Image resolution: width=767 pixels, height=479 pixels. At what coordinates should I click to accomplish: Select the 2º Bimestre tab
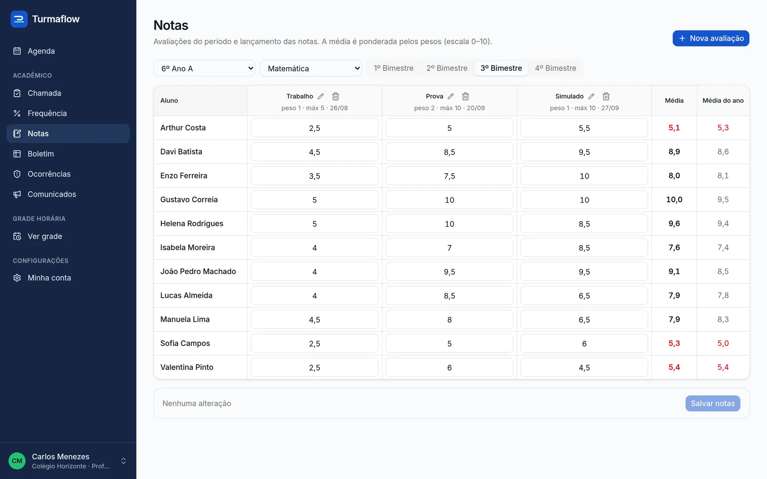[447, 68]
